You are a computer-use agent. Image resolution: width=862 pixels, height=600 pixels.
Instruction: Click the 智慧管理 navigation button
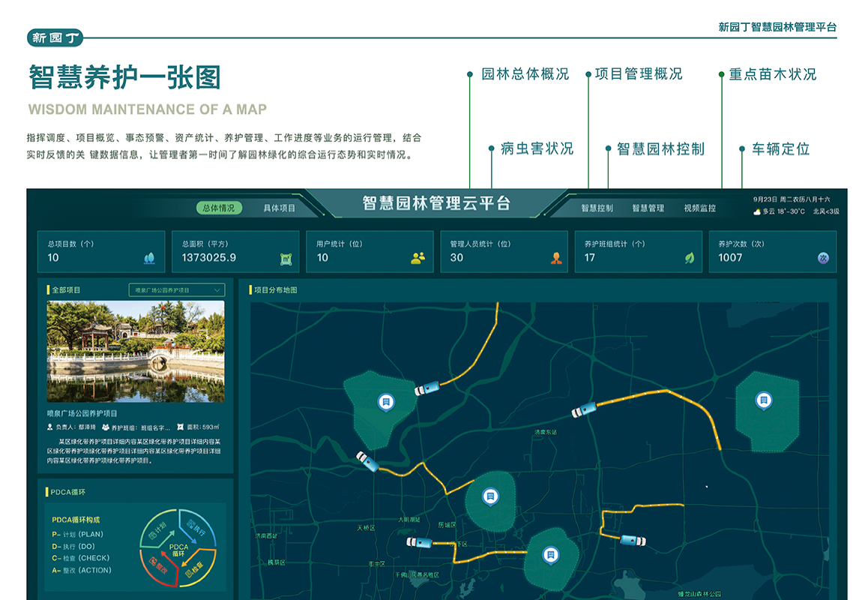tap(648, 208)
